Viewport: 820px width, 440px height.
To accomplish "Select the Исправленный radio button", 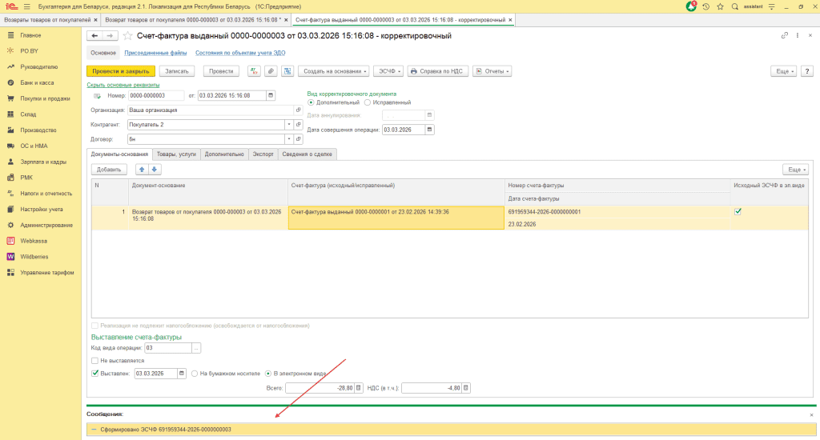I will pos(368,102).
